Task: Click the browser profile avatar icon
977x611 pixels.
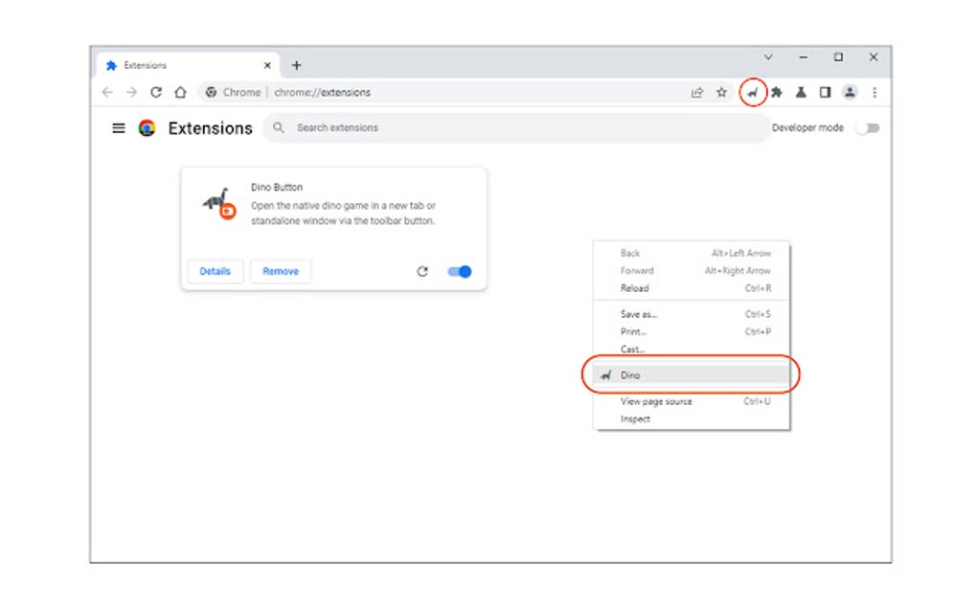Action: click(x=849, y=92)
